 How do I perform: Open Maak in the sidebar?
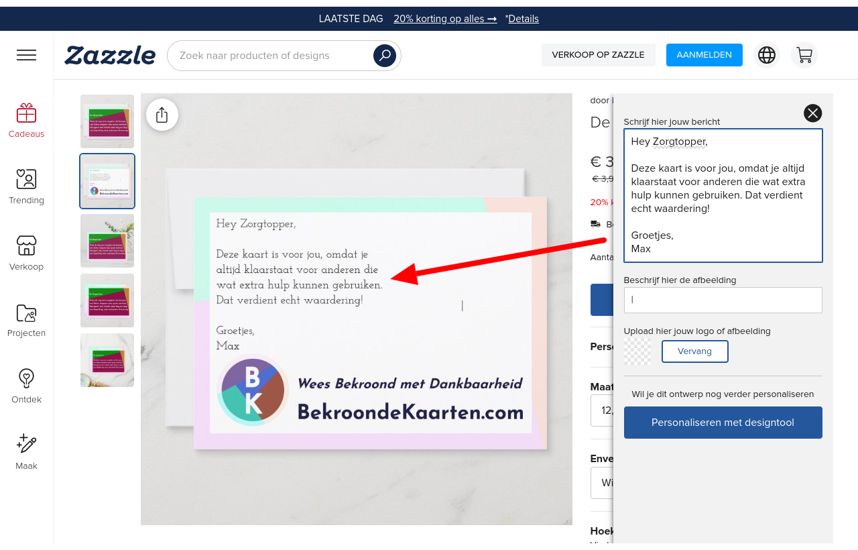[27, 451]
